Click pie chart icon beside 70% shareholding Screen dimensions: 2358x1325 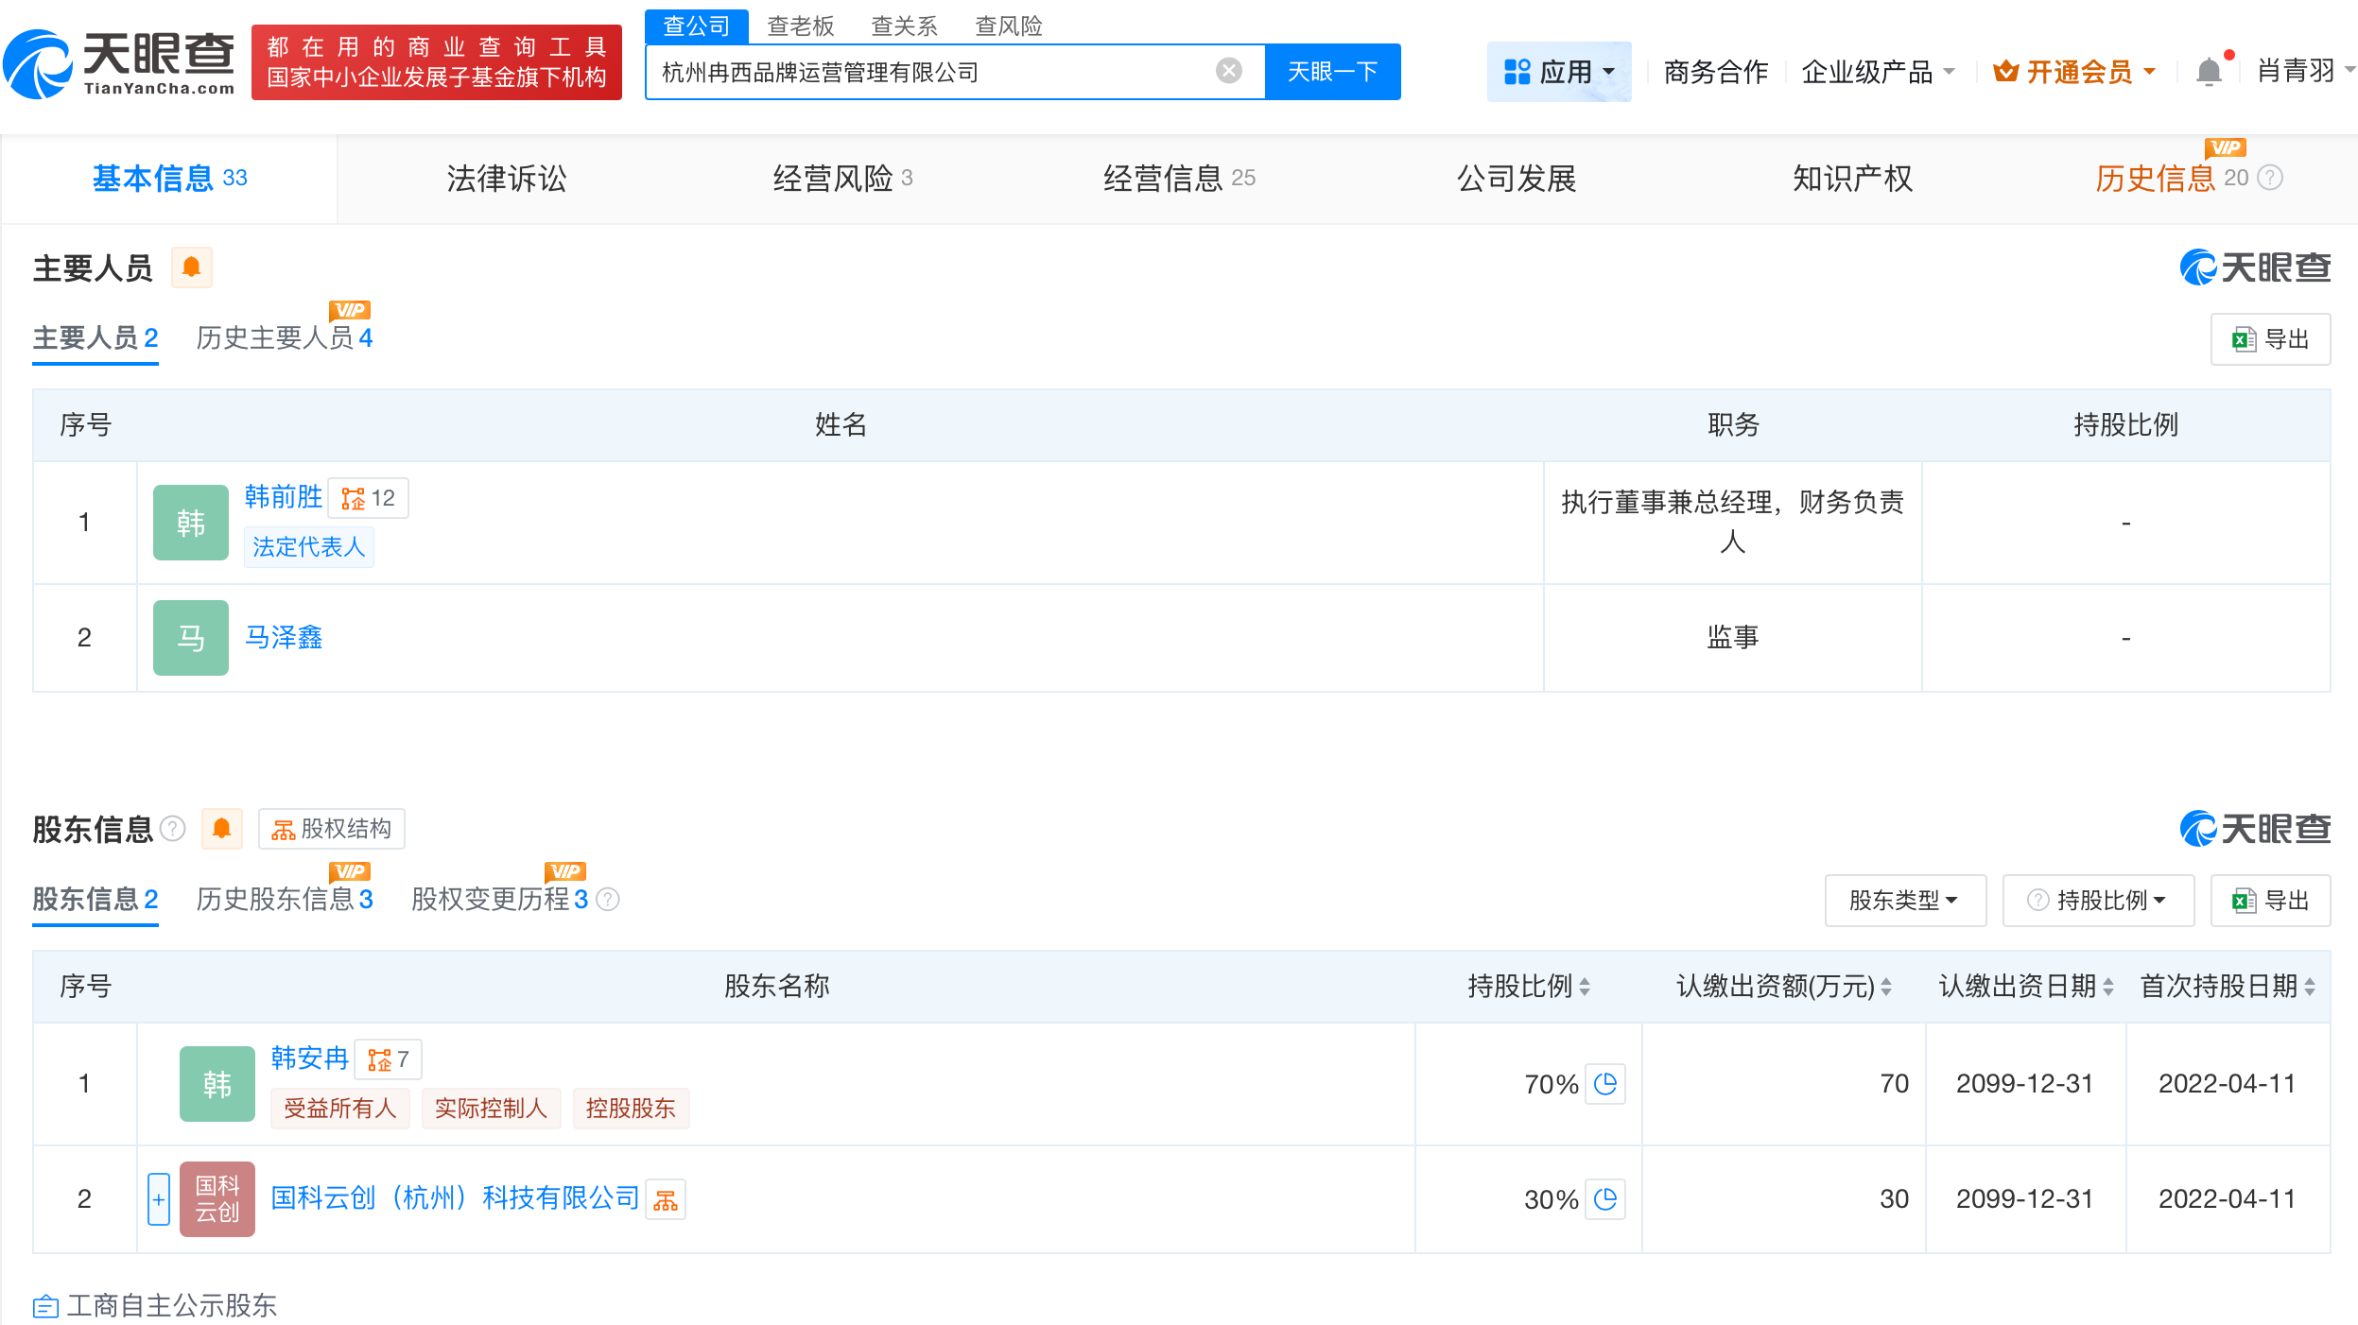point(1604,1084)
